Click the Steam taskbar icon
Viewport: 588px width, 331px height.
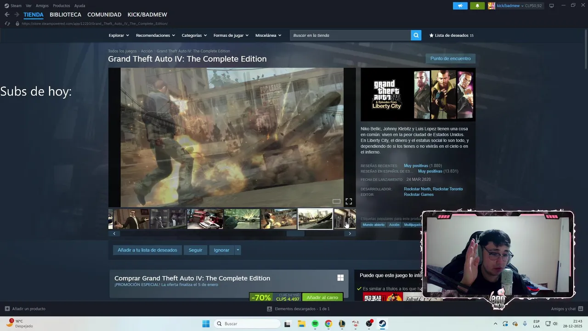click(x=382, y=324)
